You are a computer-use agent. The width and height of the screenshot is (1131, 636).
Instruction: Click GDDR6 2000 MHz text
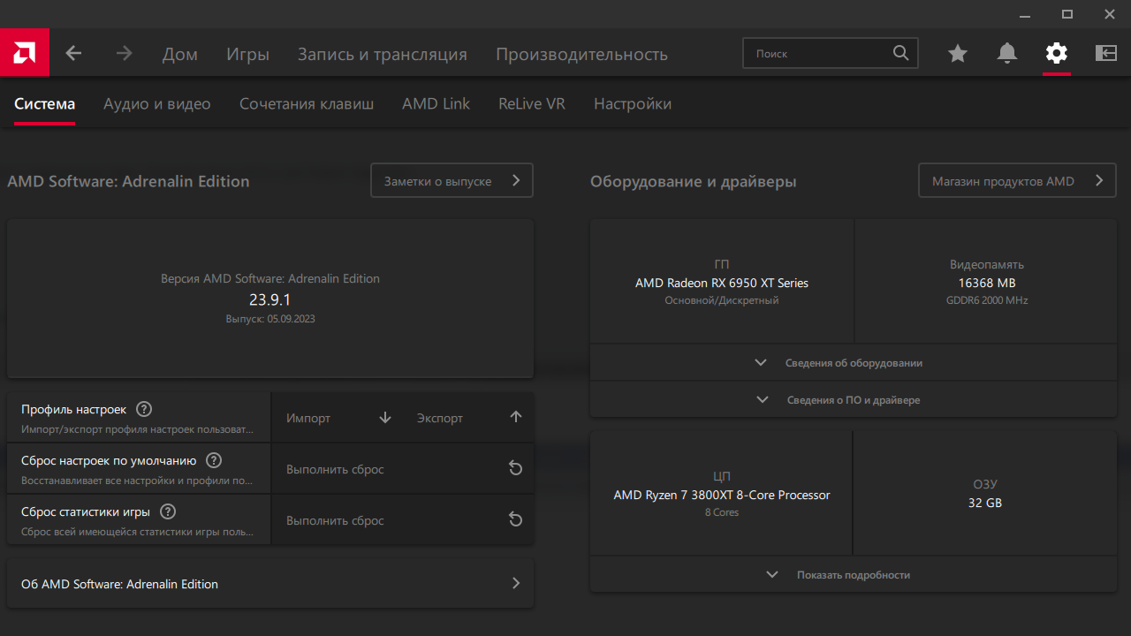point(987,300)
